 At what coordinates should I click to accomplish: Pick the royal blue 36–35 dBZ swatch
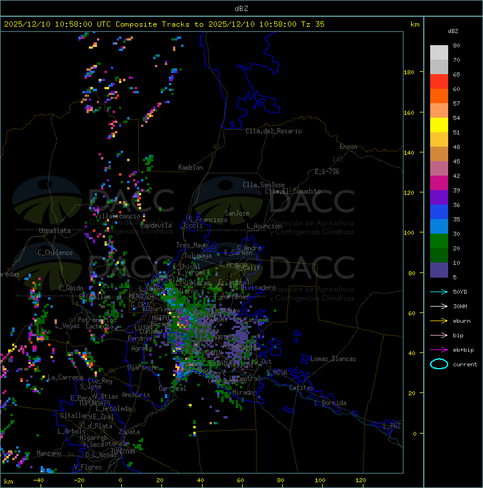(439, 212)
